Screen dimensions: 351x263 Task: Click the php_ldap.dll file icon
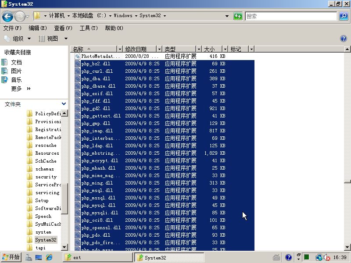pos(77,146)
